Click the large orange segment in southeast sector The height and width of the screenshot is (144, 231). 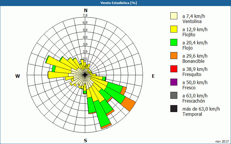128,104
